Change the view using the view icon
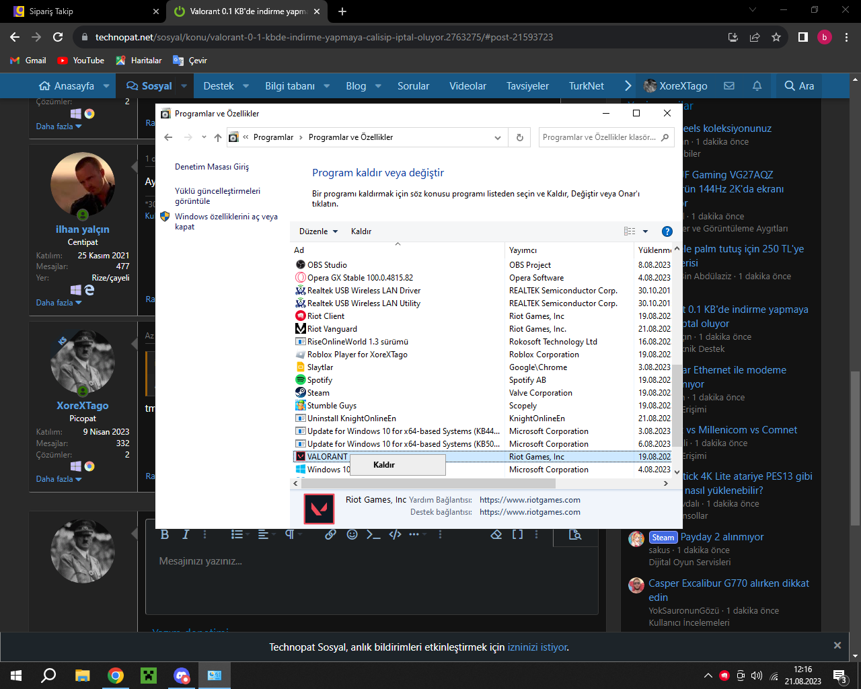The width and height of the screenshot is (861, 689). tap(630, 231)
